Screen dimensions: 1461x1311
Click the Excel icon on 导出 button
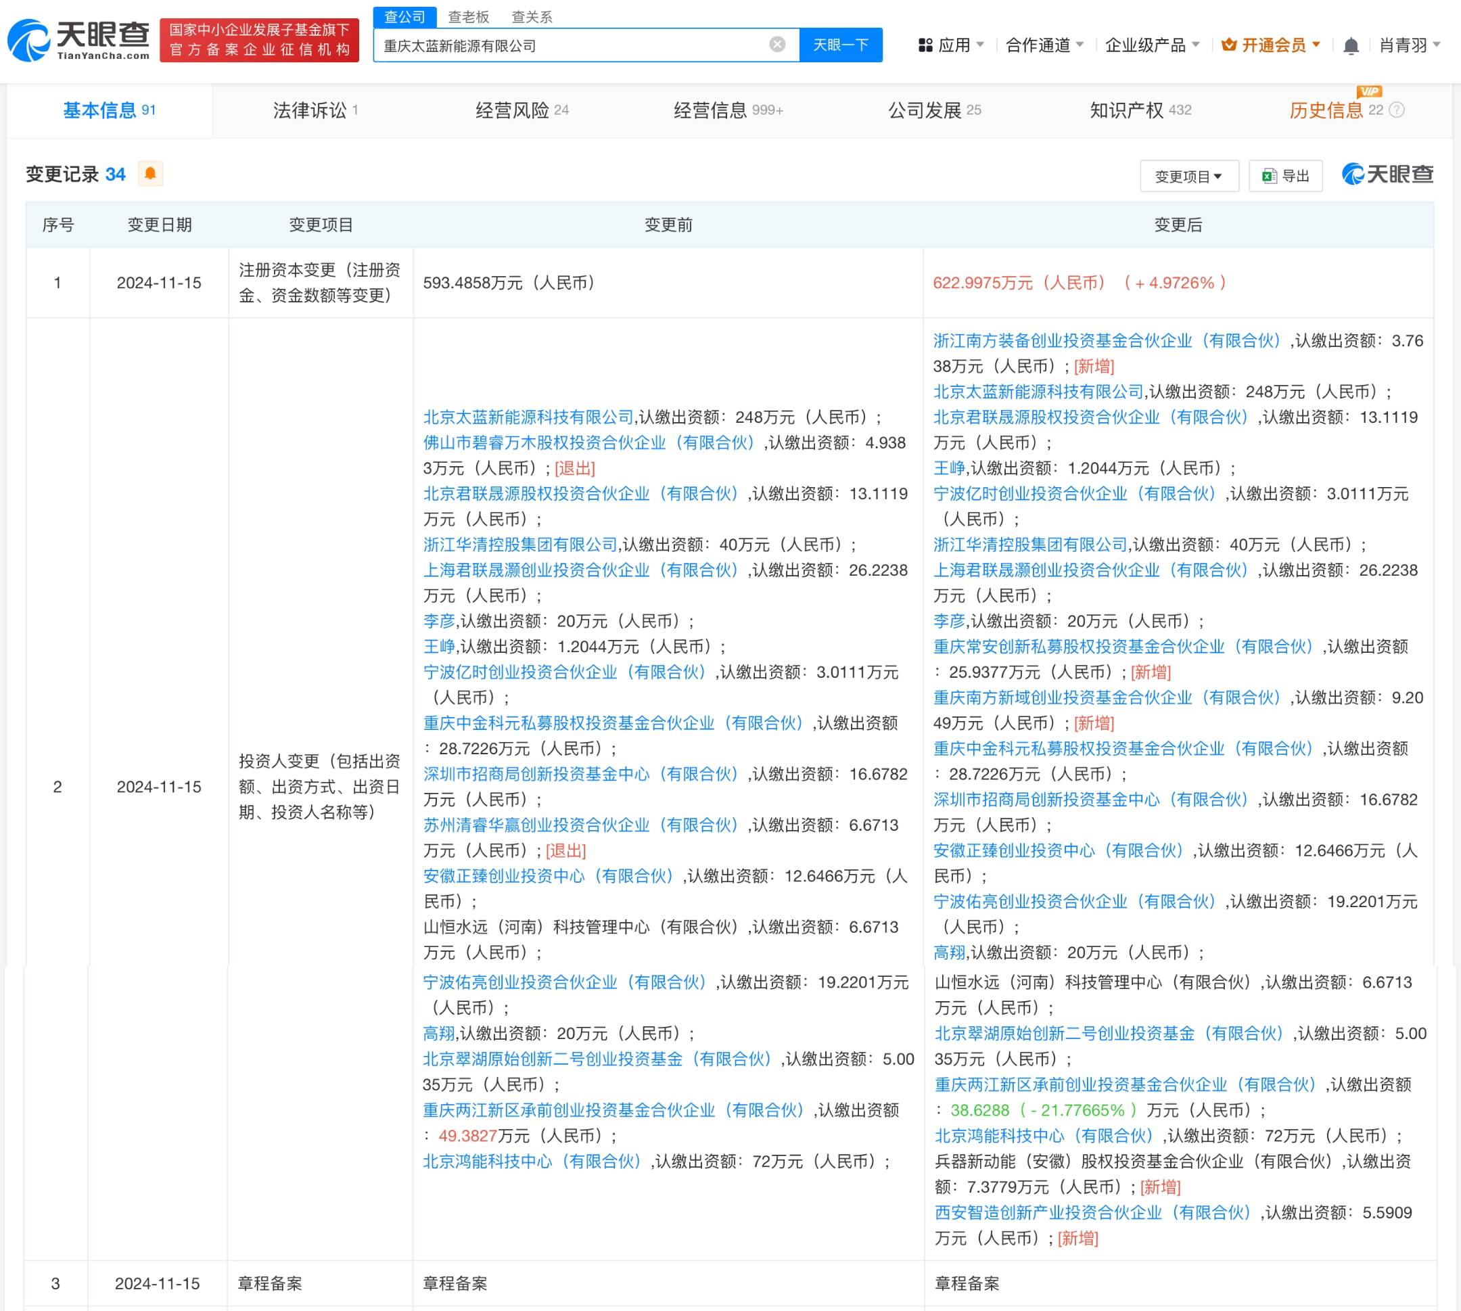pos(1270,177)
